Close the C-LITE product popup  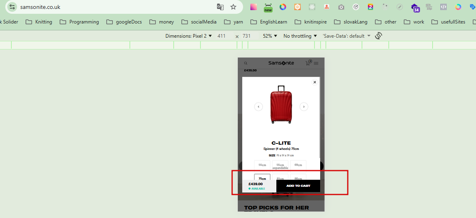tap(315, 82)
